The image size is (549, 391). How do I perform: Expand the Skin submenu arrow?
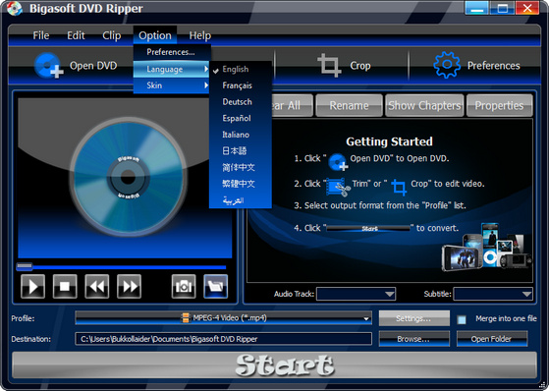pos(206,85)
